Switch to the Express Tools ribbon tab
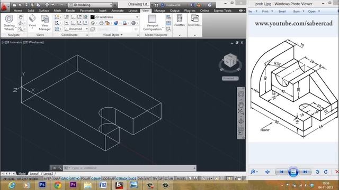The height and width of the screenshot is (190, 339). click(222, 11)
